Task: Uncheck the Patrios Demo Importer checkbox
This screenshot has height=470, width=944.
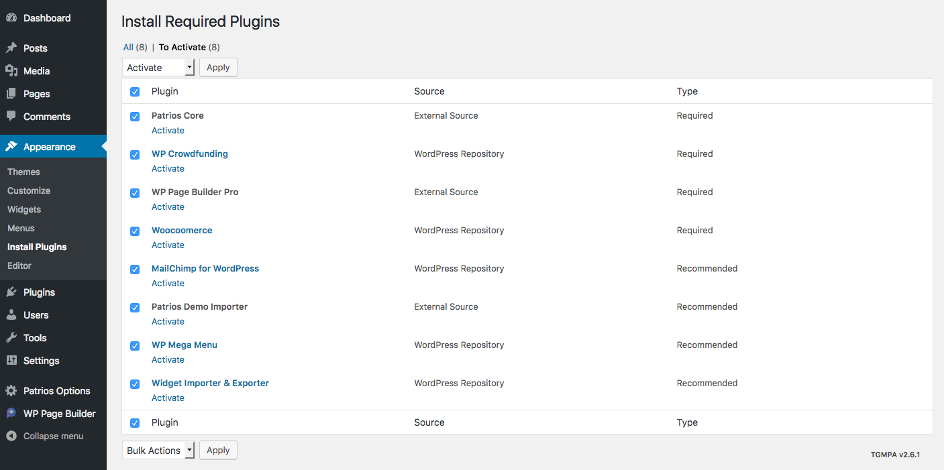Action: point(135,308)
